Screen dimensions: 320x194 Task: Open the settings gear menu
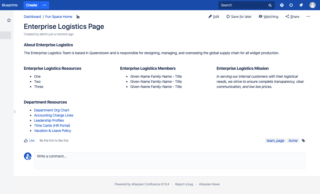click(x=291, y=5)
